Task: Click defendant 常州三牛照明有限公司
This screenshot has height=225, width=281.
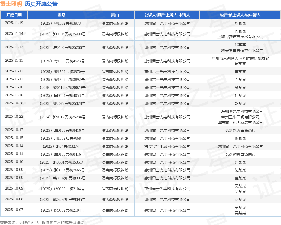Action: coord(240,117)
